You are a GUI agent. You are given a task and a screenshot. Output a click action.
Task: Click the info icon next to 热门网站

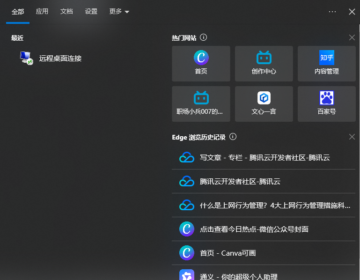pos(204,37)
